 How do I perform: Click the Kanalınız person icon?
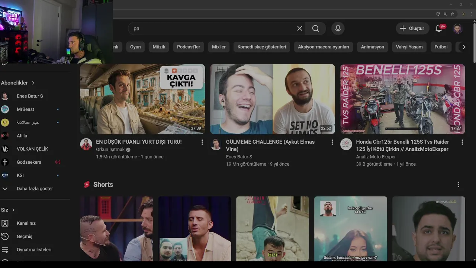(x=5, y=223)
